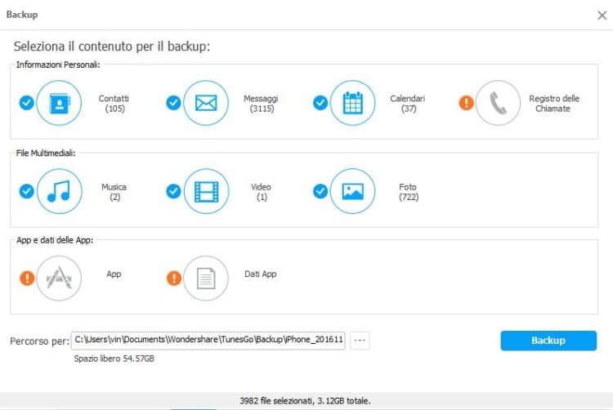613x410 pixels.
Task: Click the Video film strip icon
Action: click(x=206, y=191)
